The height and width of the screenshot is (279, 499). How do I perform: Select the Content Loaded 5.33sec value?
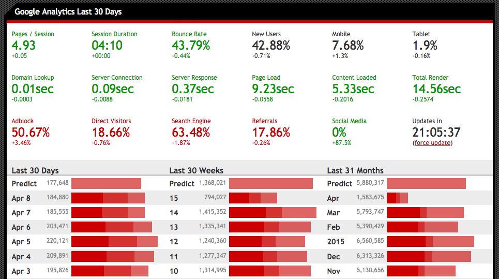353,89
